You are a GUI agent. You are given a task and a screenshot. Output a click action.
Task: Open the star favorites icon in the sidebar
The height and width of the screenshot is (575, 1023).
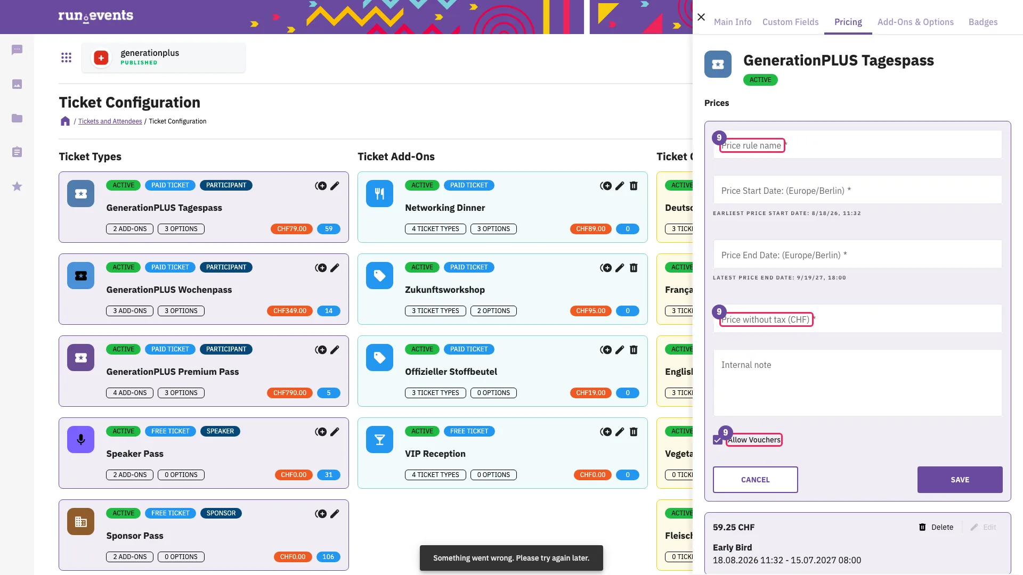[17, 186]
